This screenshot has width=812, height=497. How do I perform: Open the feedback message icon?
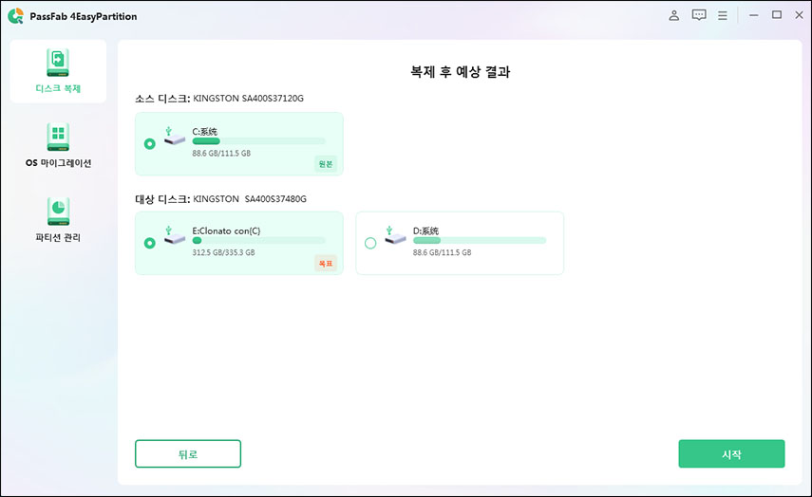(x=699, y=15)
